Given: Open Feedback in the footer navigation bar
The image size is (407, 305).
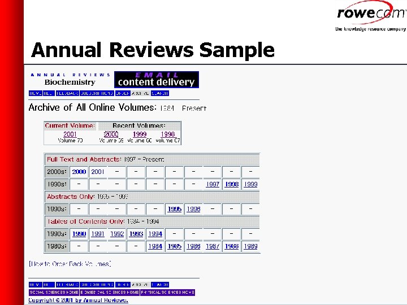Looking at the screenshot, I should click(67, 285).
